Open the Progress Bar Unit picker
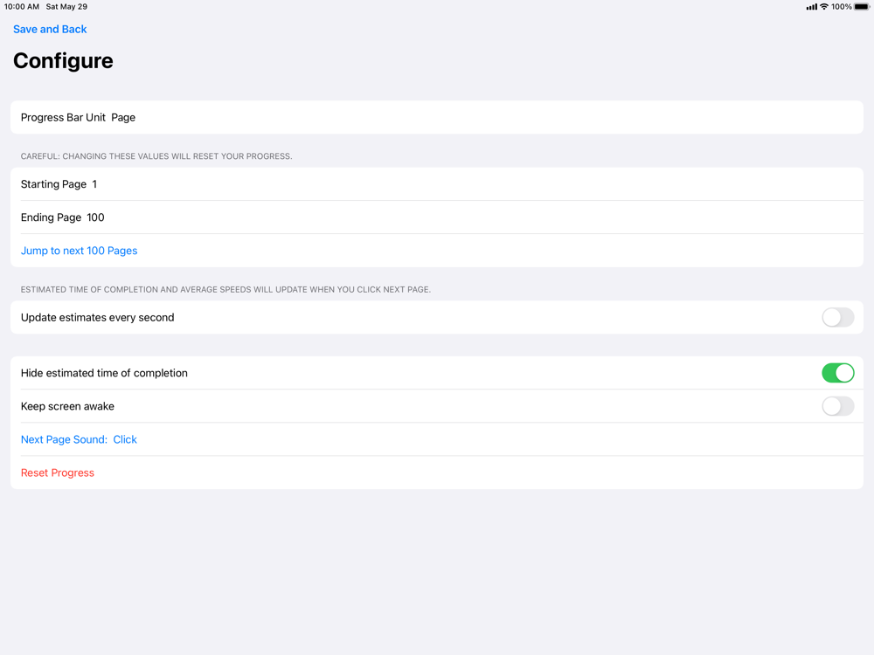 (63, 117)
